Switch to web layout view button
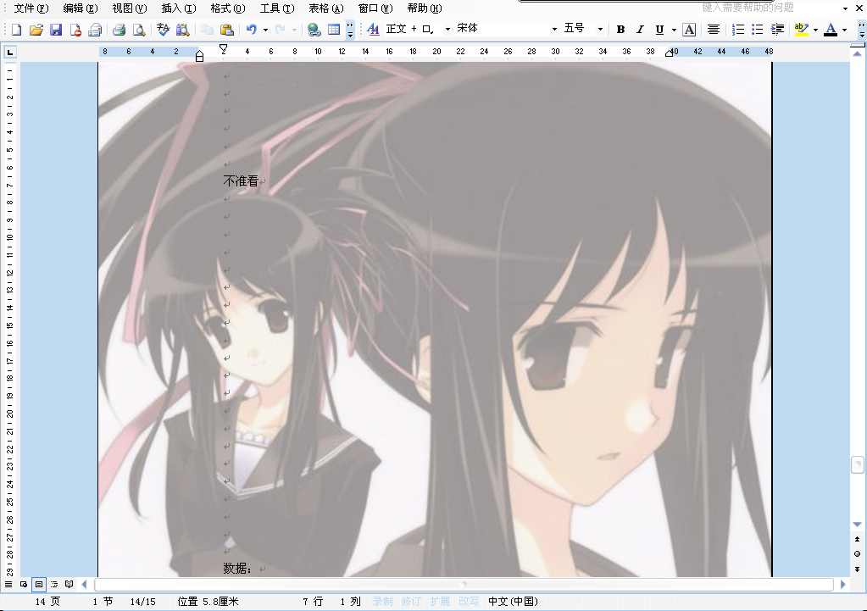 [24, 584]
